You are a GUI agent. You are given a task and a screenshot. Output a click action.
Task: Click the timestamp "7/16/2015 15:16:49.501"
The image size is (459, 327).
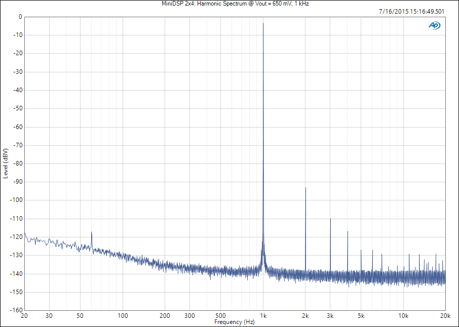tap(411, 12)
